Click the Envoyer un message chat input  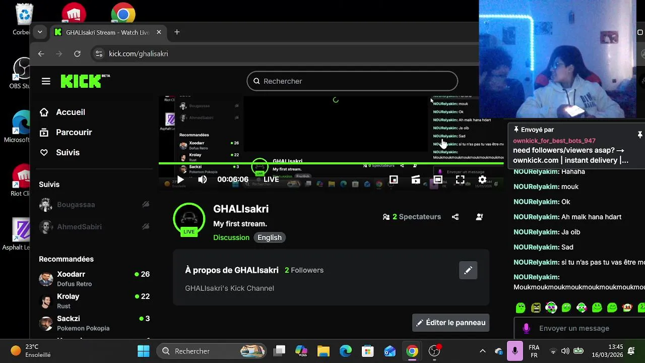[x=579, y=328]
